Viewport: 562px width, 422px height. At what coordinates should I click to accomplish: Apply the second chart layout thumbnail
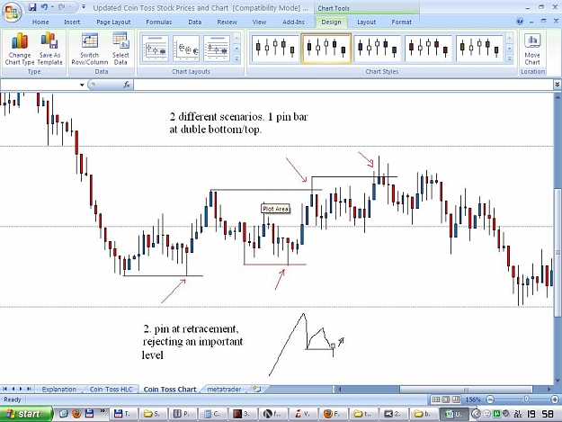186,49
